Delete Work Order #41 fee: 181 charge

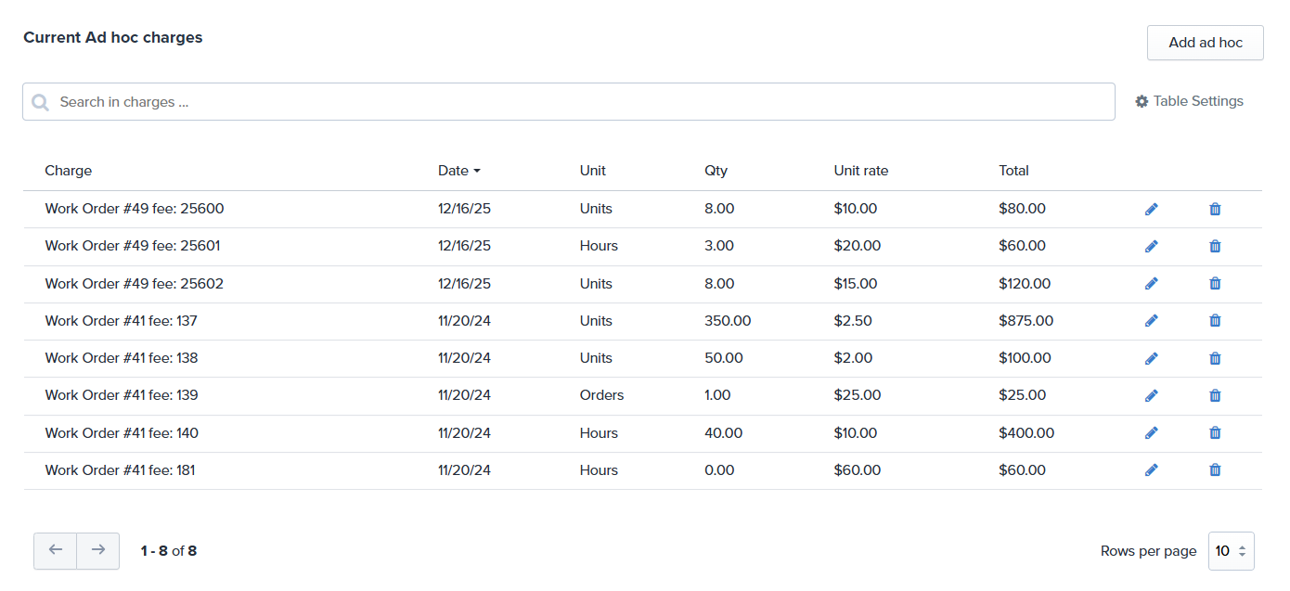click(1215, 470)
